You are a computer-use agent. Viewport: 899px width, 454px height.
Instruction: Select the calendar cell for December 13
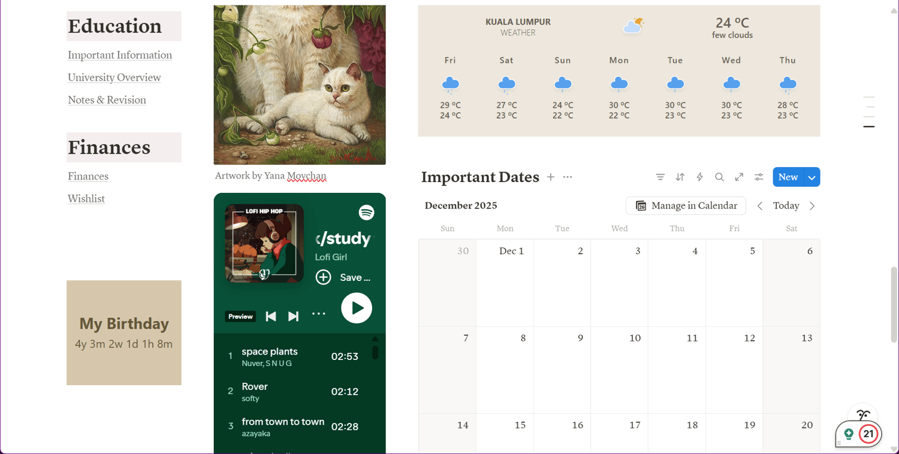792,370
